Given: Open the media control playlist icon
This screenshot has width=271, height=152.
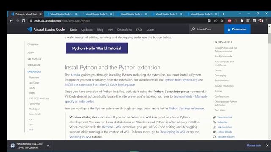Looking at the screenshot, I should (x=248, y=21).
